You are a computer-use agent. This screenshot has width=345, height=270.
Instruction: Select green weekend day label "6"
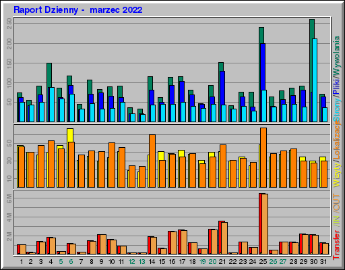tap(71, 262)
